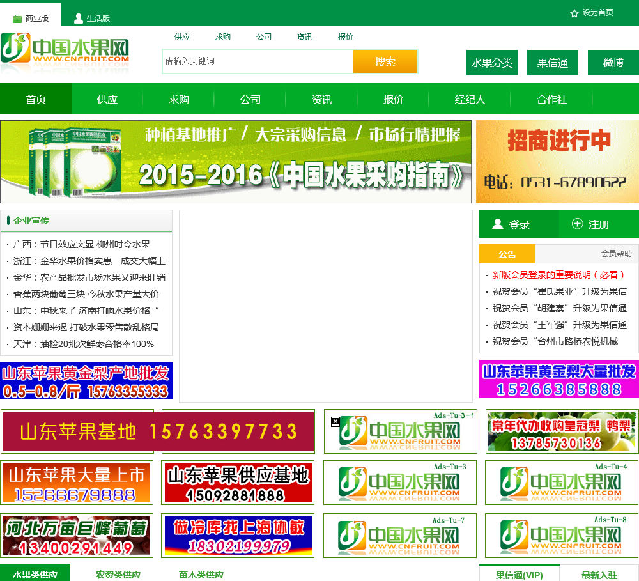Click the 山东苹果基地 15763397733 banner
639x581 pixels.
tap(158, 431)
